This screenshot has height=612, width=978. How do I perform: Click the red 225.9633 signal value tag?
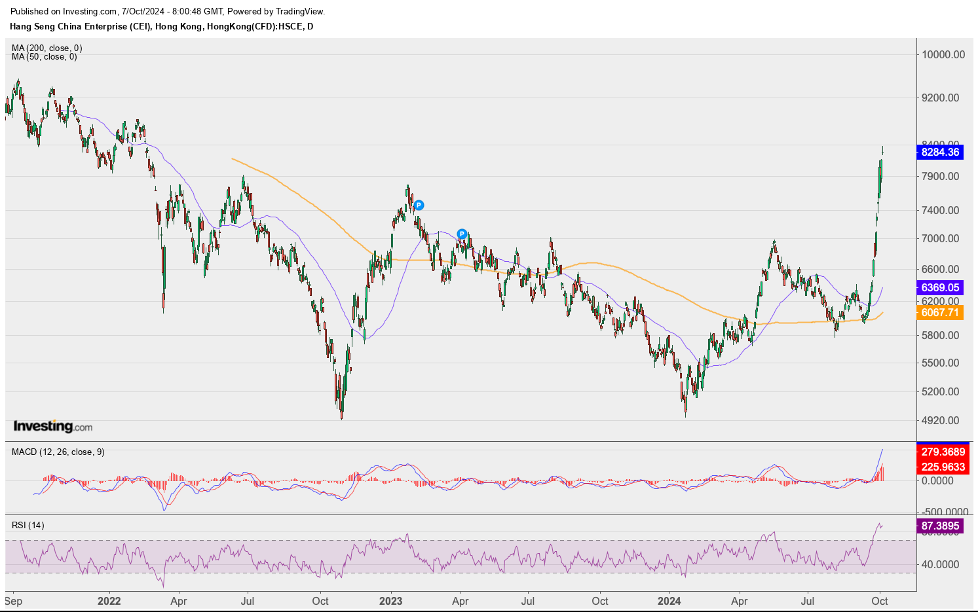pyautogui.click(x=943, y=467)
